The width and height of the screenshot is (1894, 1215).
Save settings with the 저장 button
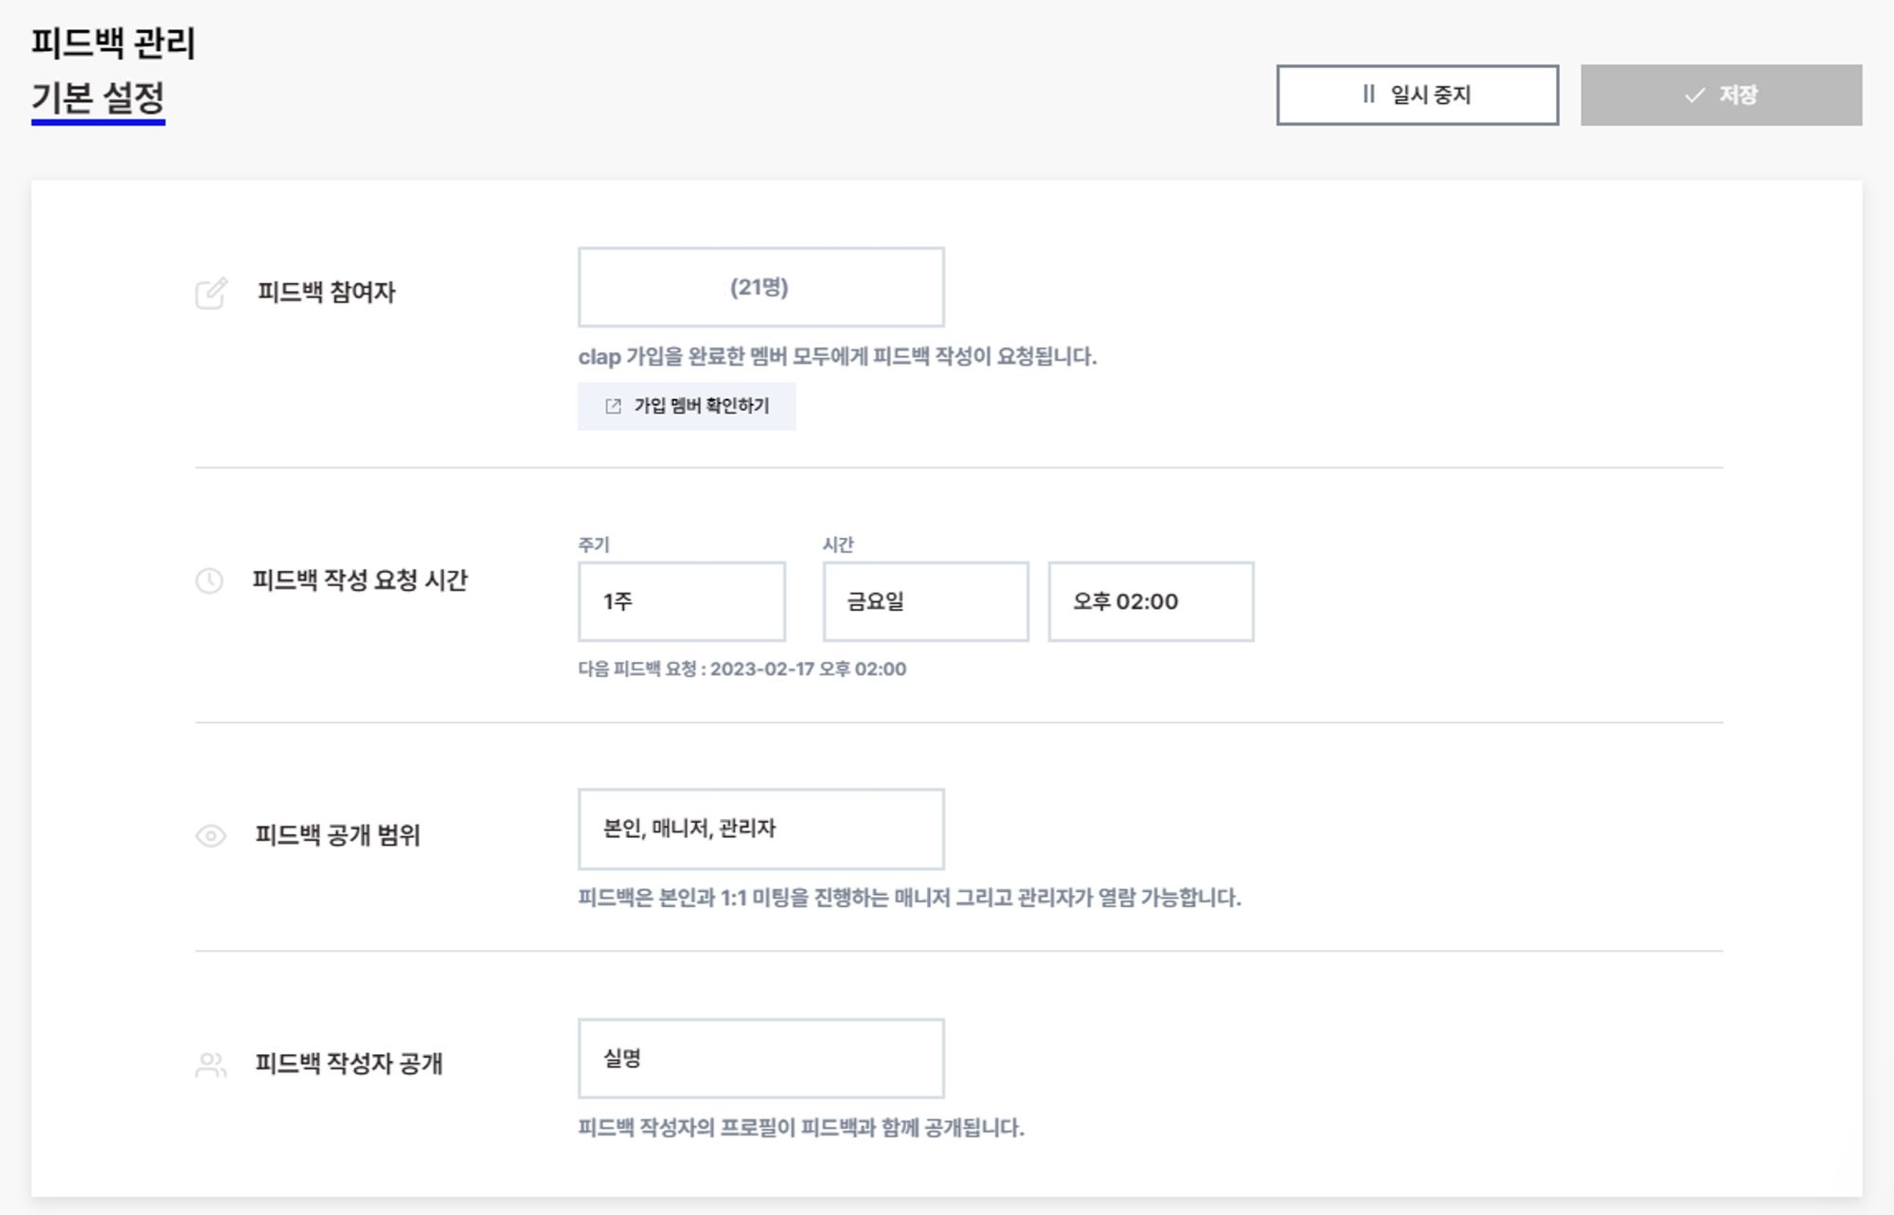click(x=1720, y=95)
